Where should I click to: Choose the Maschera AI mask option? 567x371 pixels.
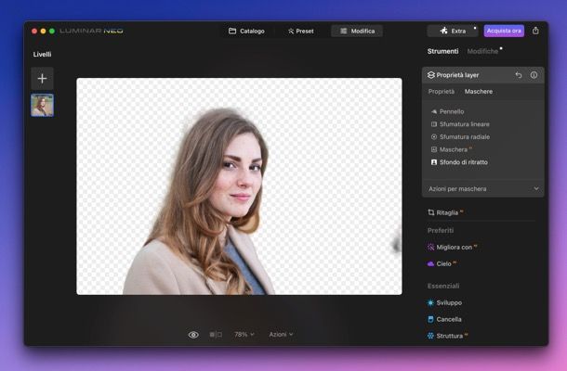click(x=452, y=149)
